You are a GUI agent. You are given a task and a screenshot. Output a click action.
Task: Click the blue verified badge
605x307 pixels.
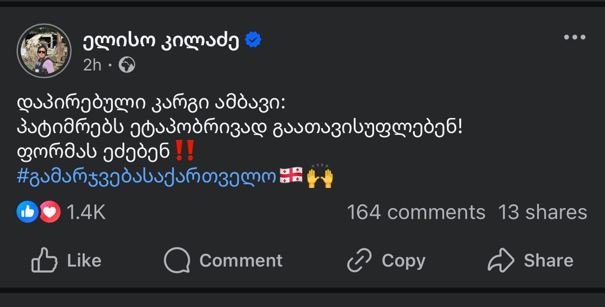tap(253, 41)
